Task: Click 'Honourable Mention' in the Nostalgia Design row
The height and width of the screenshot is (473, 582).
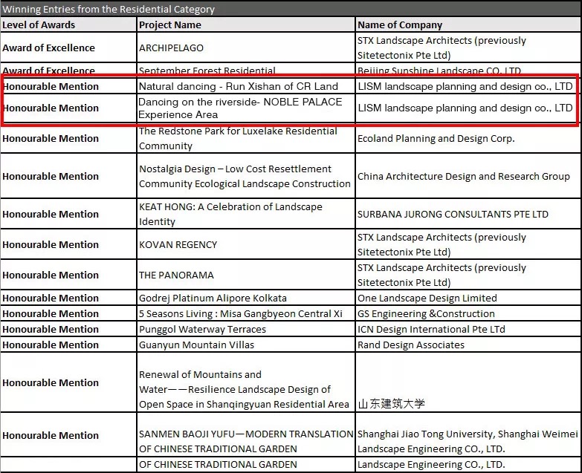Action: click(51, 176)
